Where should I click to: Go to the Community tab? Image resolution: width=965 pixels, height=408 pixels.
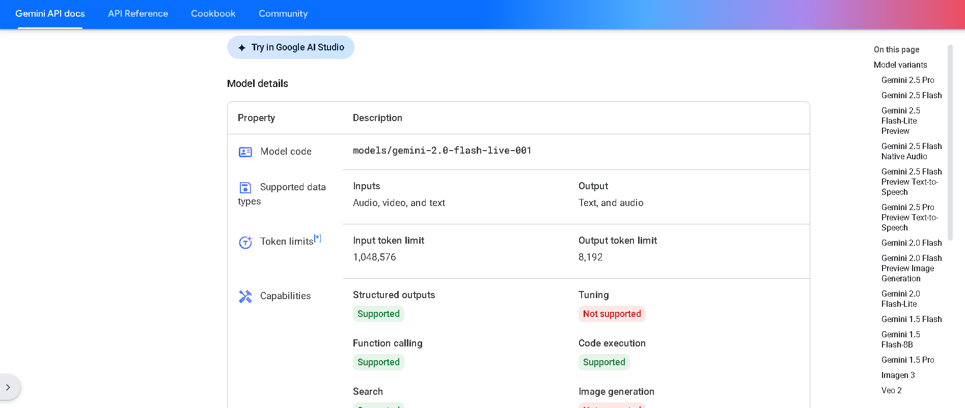pos(283,14)
